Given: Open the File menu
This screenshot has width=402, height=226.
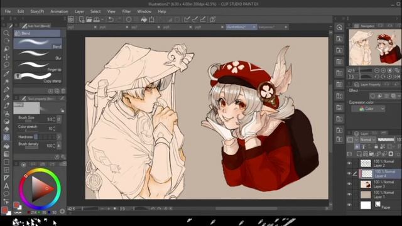Looking at the screenshot, I should (x=8, y=11).
